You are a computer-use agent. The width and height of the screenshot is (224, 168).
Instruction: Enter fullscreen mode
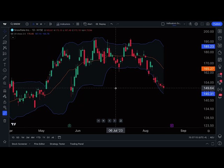(202, 24)
